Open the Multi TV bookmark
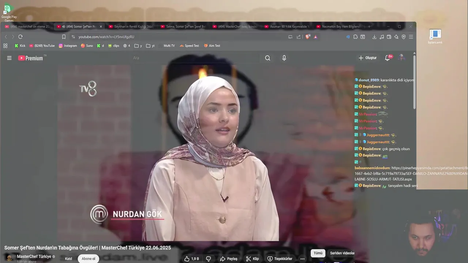The image size is (468, 263). click(166, 46)
